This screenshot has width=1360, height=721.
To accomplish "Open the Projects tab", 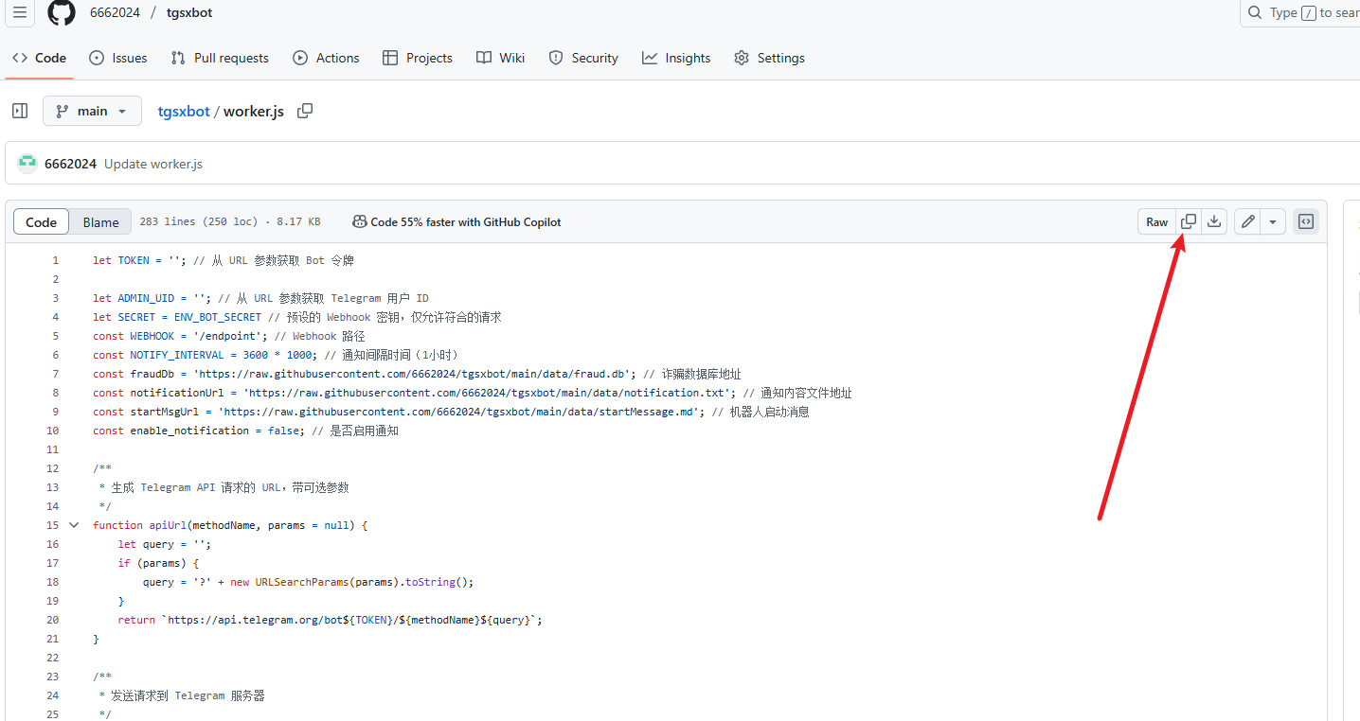I will [x=418, y=58].
